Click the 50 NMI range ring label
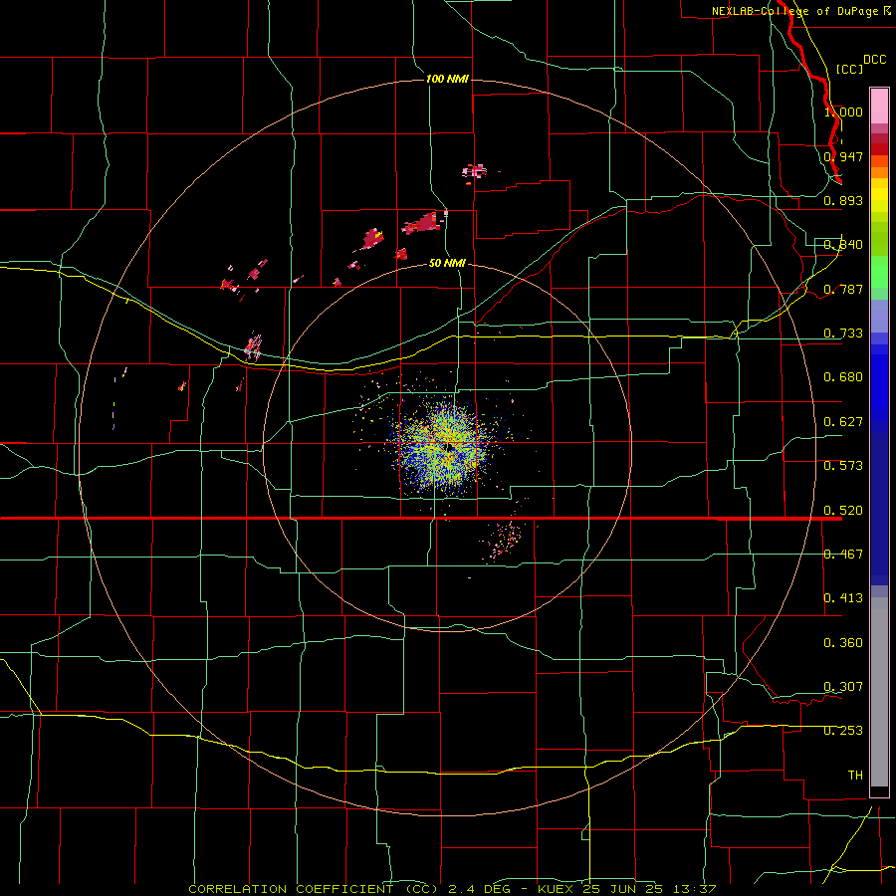Viewport: 896px width, 896px height. 447,263
